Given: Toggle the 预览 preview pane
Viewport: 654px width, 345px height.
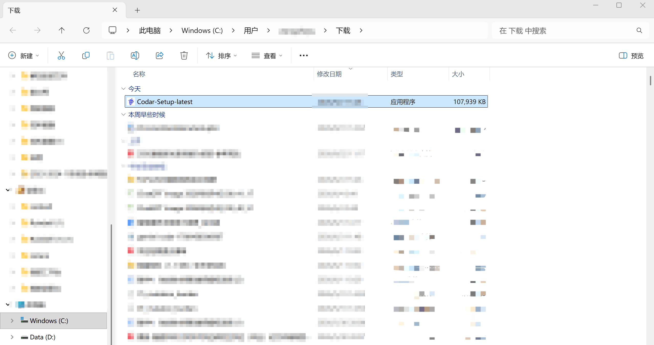Looking at the screenshot, I should 631,56.
